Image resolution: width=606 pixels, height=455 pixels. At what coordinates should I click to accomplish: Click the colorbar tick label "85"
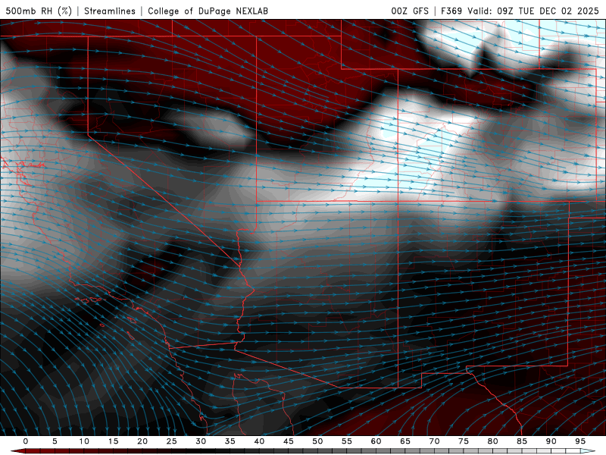pos(522,441)
